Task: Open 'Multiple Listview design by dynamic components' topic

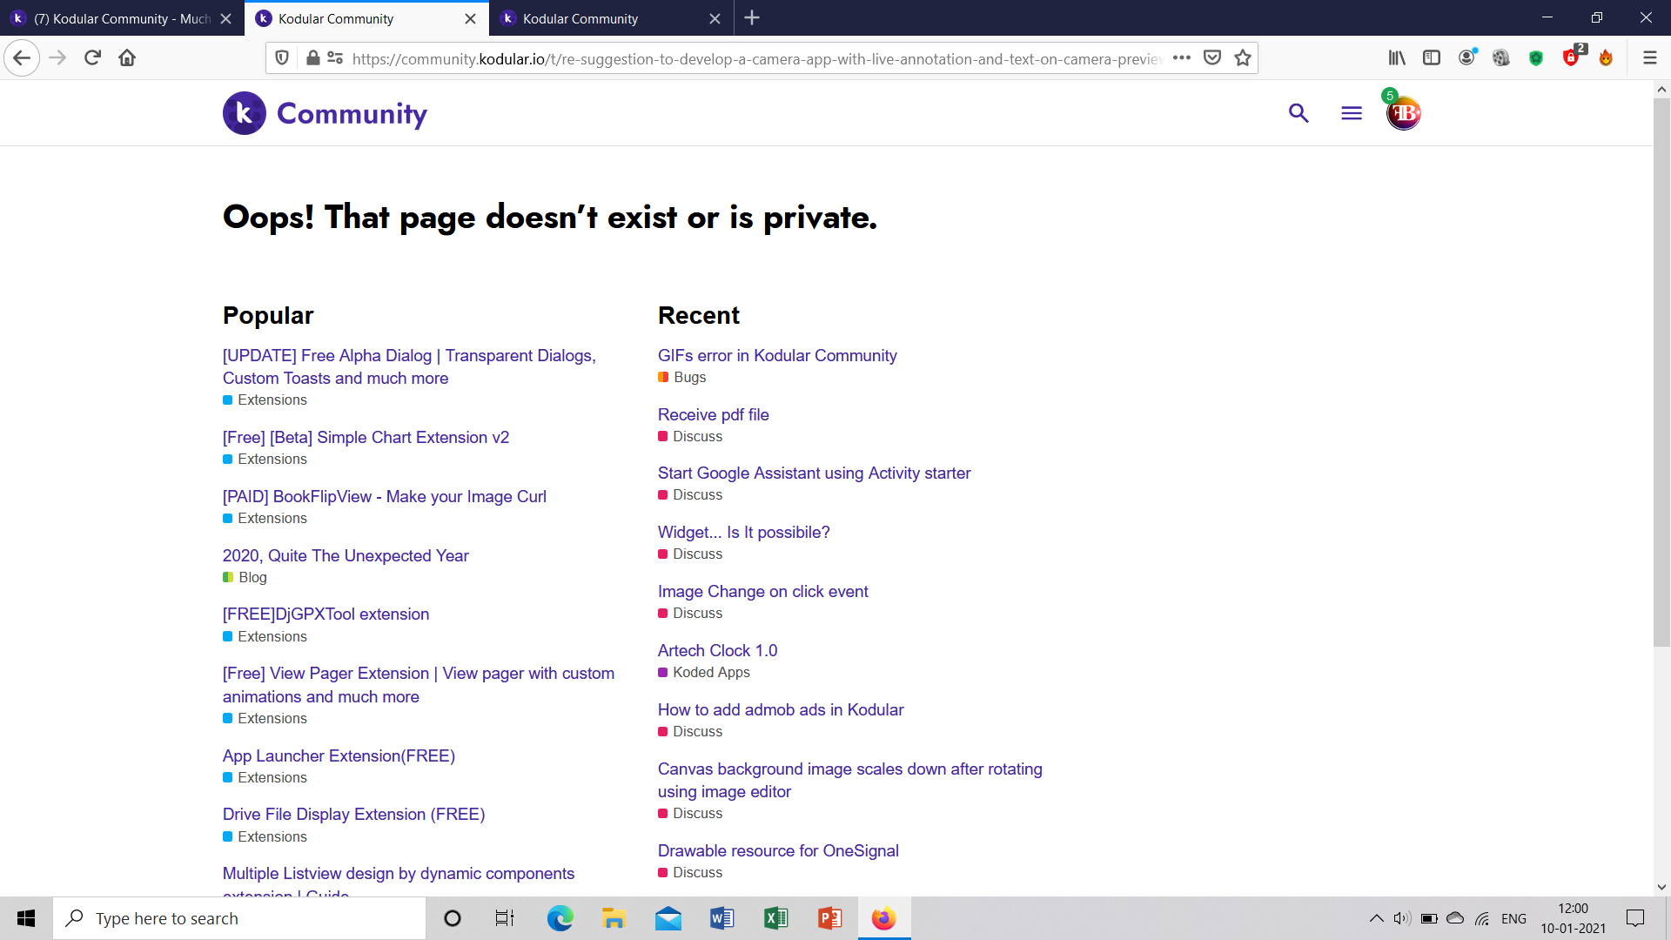Action: pos(399,883)
